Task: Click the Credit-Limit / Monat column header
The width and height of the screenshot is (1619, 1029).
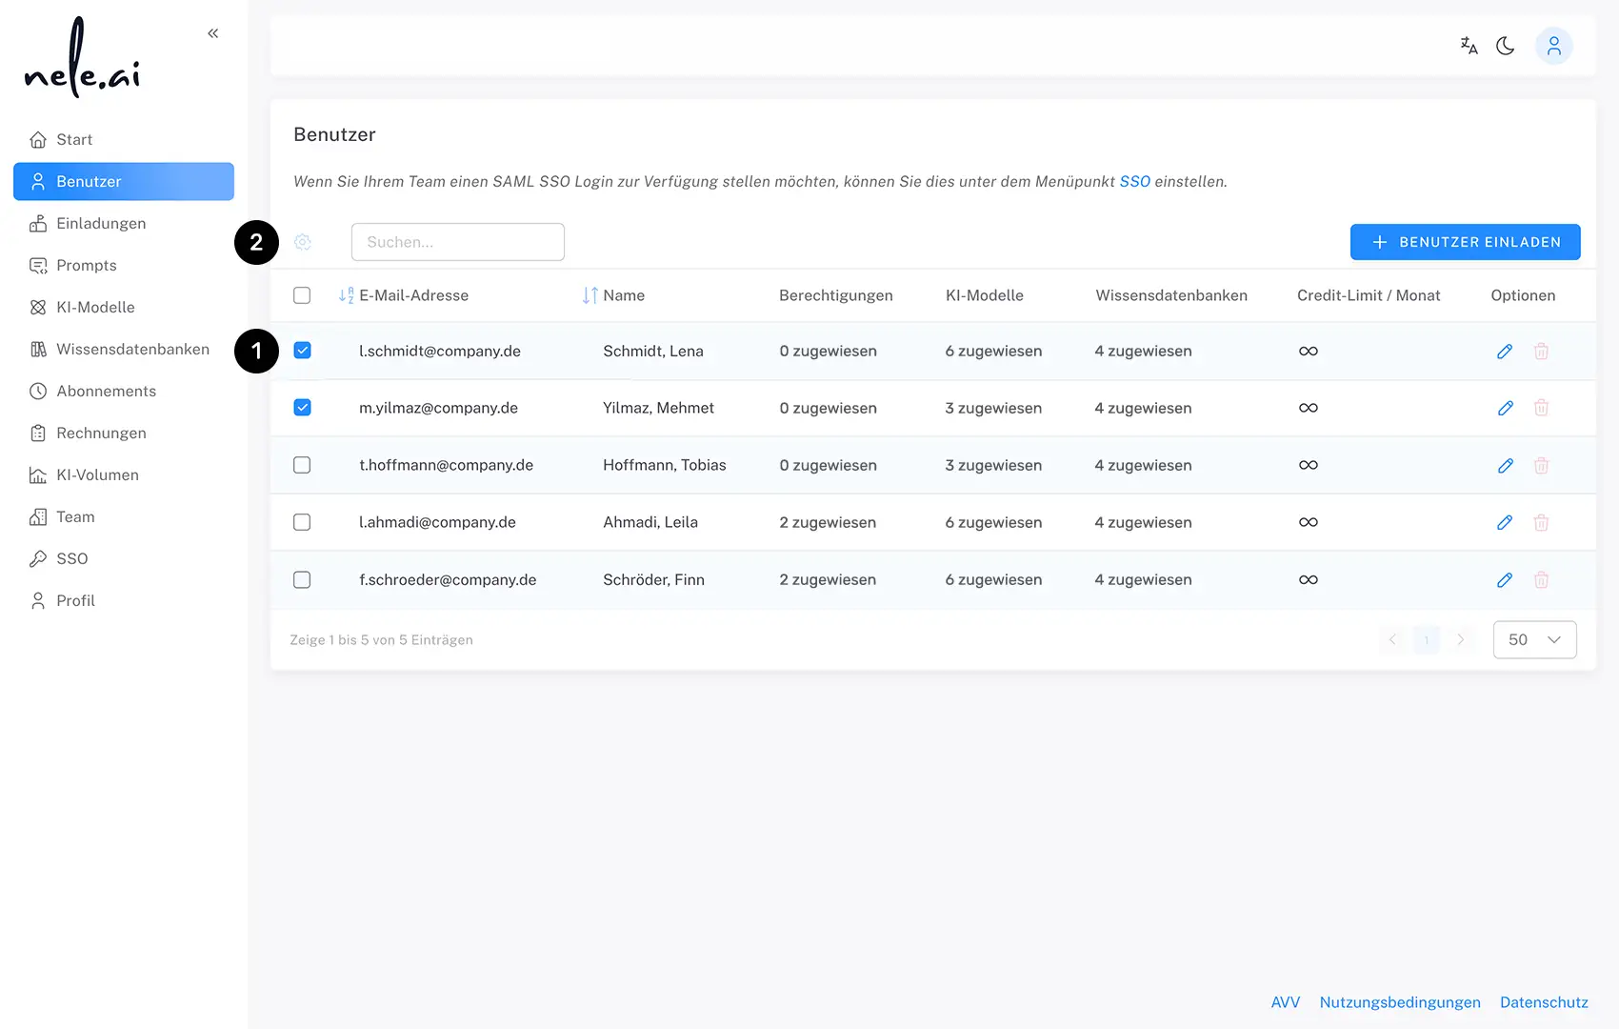Action: 1369,295
